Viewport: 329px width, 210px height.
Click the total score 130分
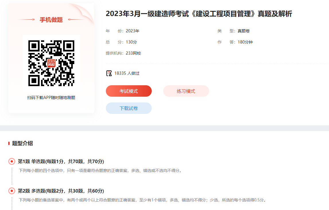(131, 42)
